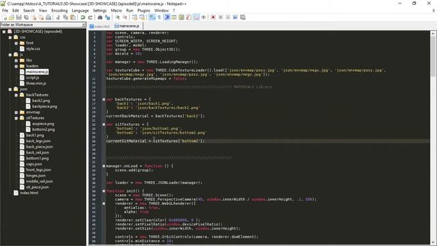437x246 pixels.
Task: Collapse the [3D-SHOWCASE]-[episode6] root node
Action: [x=4, y=31]
